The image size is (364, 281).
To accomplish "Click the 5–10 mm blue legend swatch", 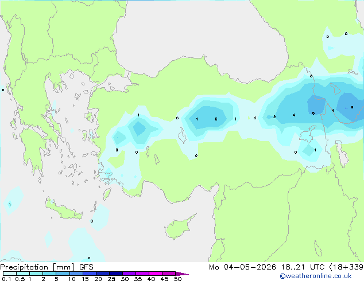I will (x=63, y=274).
